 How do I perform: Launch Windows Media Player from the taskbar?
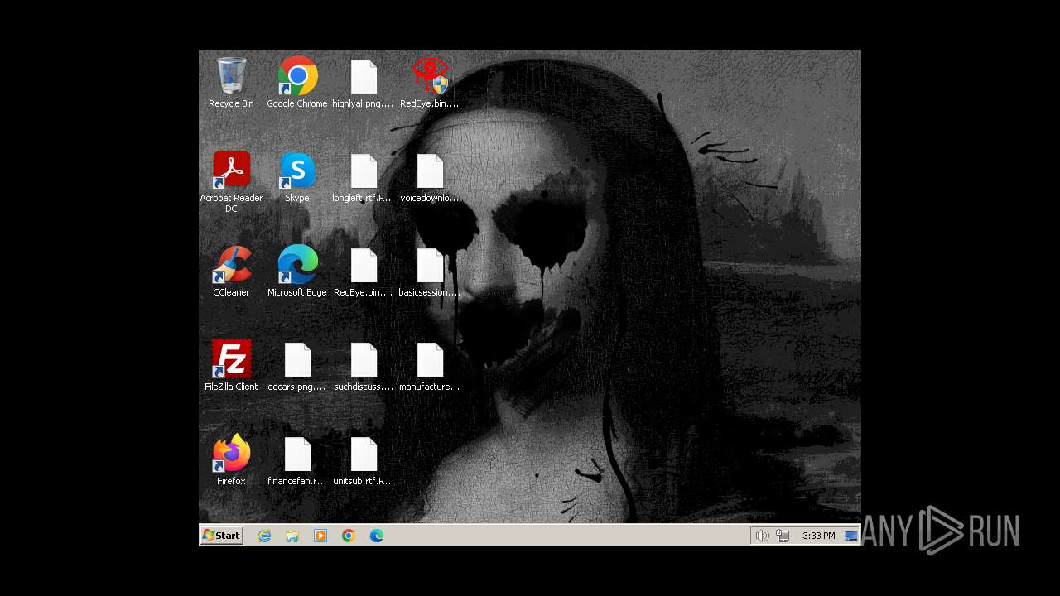(x=320, y=536)
